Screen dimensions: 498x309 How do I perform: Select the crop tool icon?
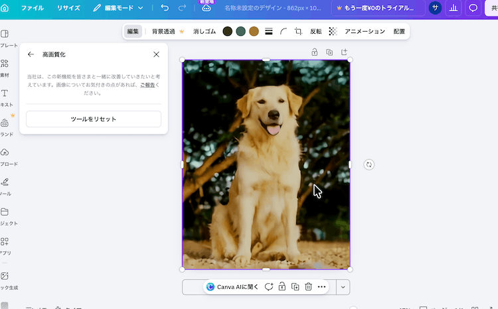coord(298,31)
